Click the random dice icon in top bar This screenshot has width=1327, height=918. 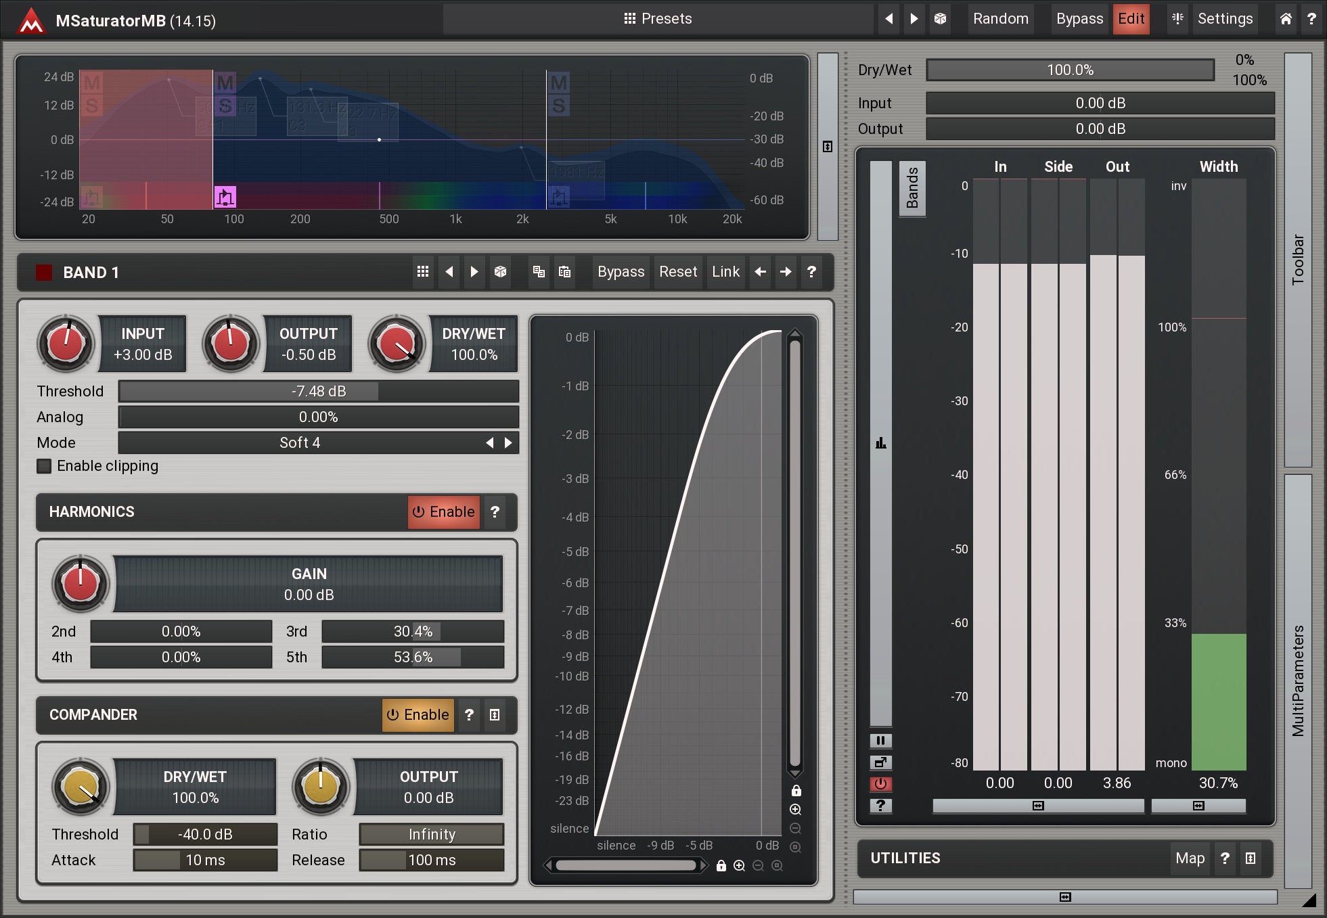940,18
